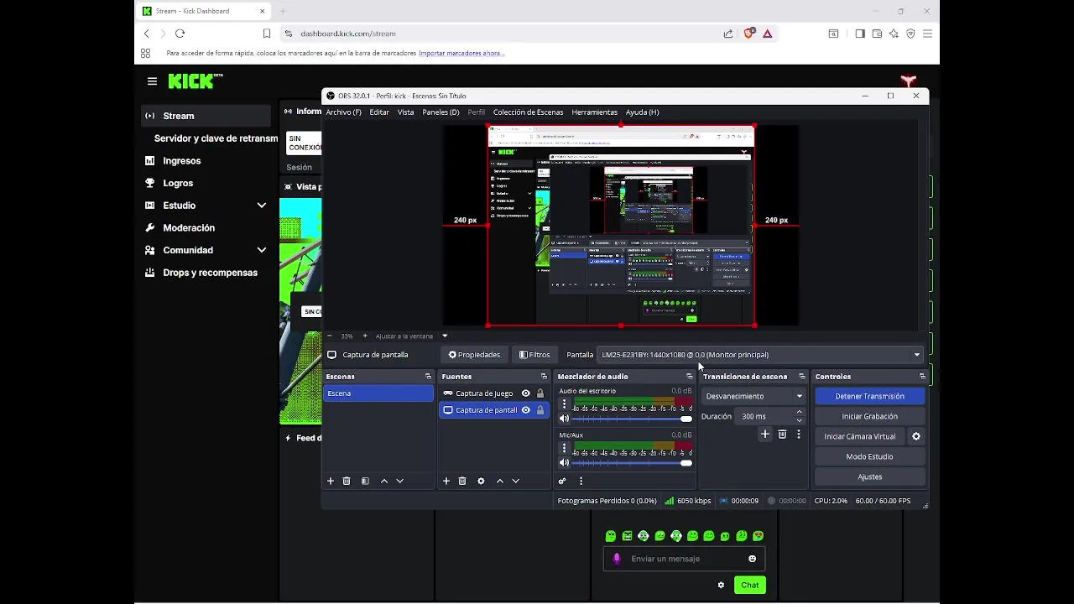Undock the Fuentes panel

(544, 377)
